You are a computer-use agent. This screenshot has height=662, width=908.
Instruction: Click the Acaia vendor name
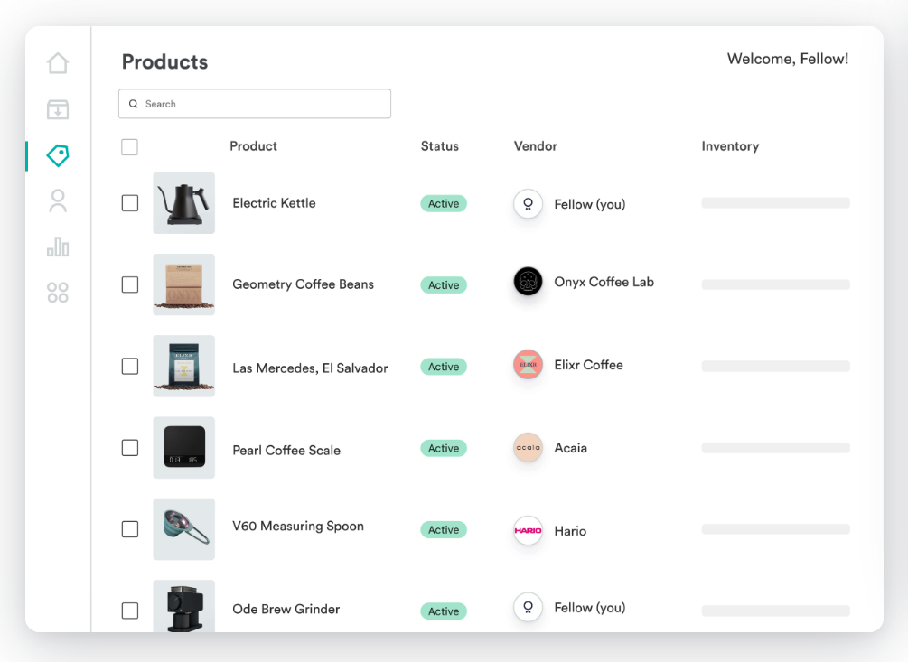[570, 448]
